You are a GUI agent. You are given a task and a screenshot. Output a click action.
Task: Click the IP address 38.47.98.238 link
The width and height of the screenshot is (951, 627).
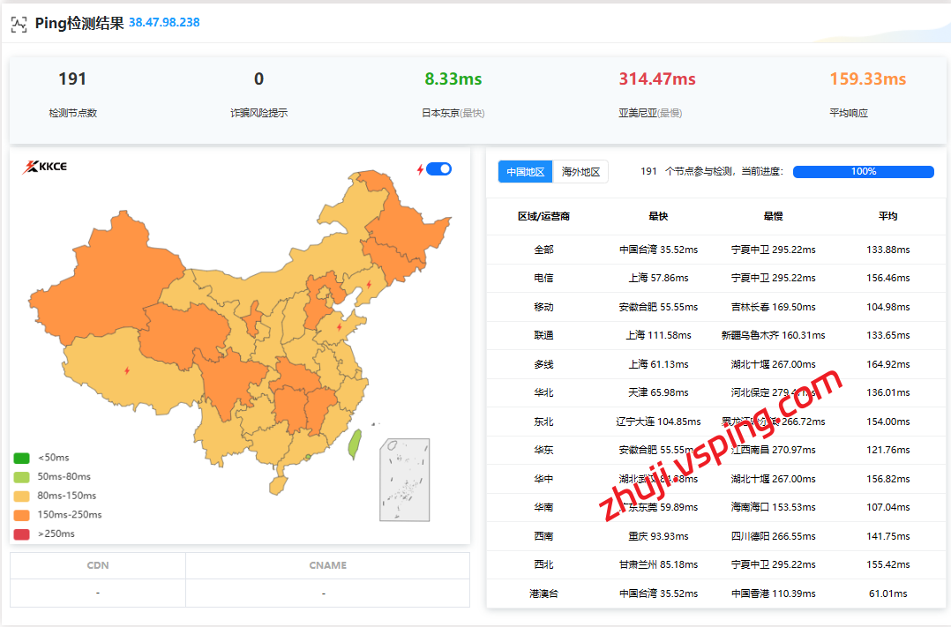tap(164, 22)
